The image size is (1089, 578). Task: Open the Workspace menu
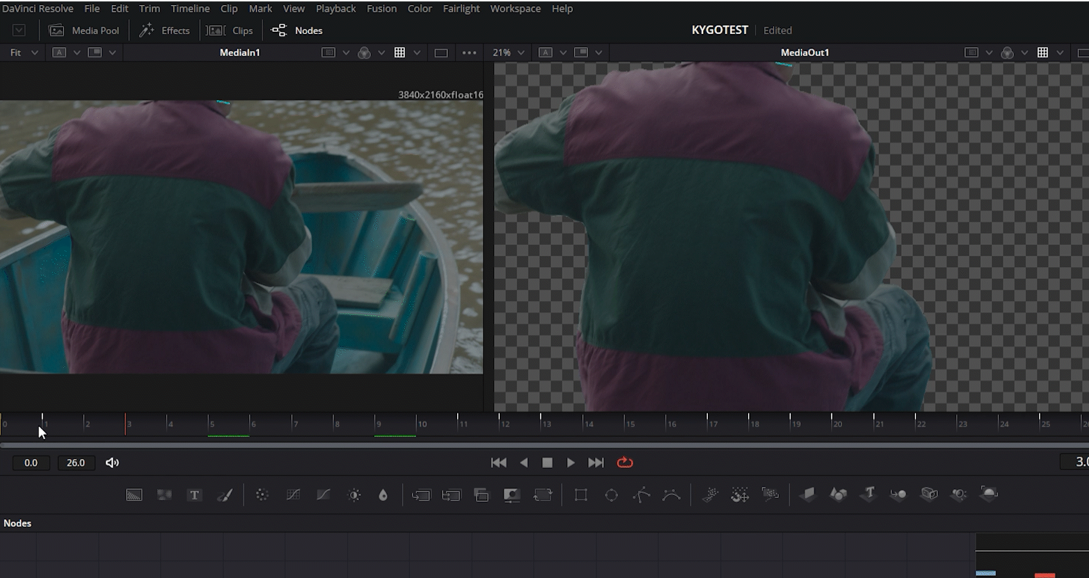click(515, 8)
